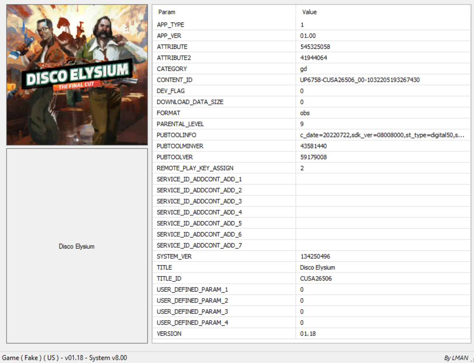Select the SERVICE_ID_ADDCONT_ADD_6 row
474x363 pixels.
tap(312, 234)
